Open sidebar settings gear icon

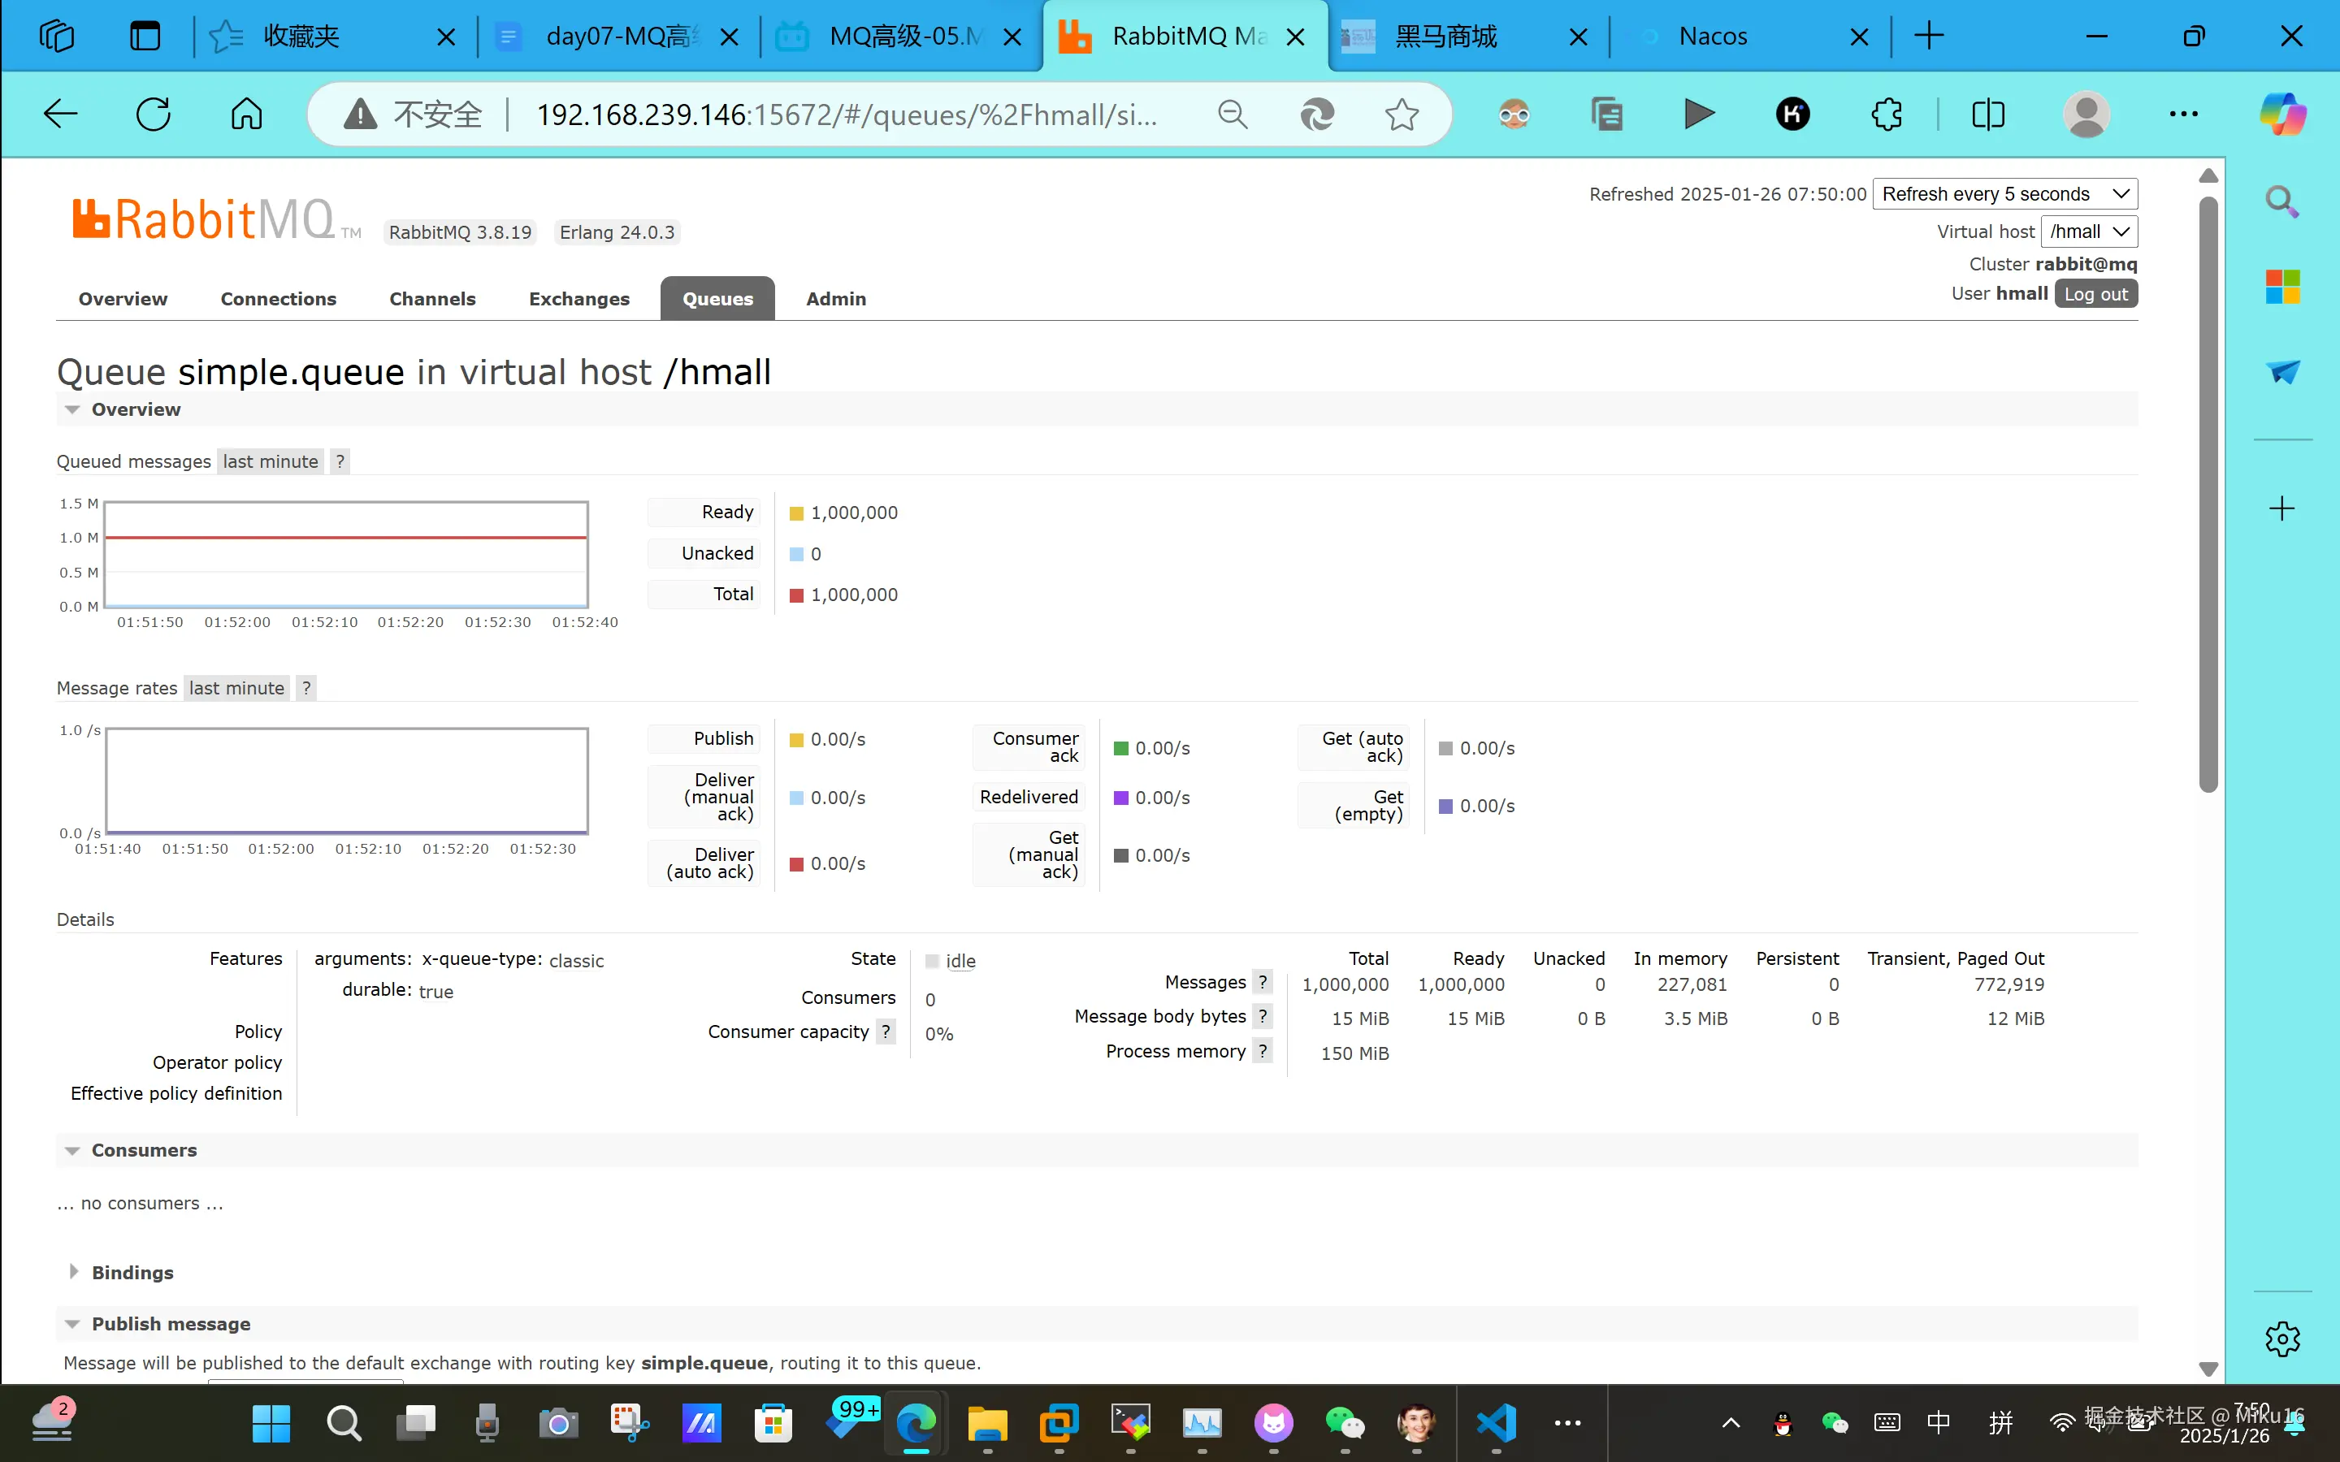tap(2282, 1339)
